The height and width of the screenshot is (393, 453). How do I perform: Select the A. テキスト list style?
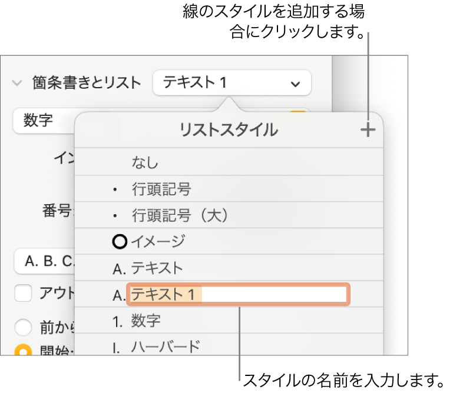(229, 268)
